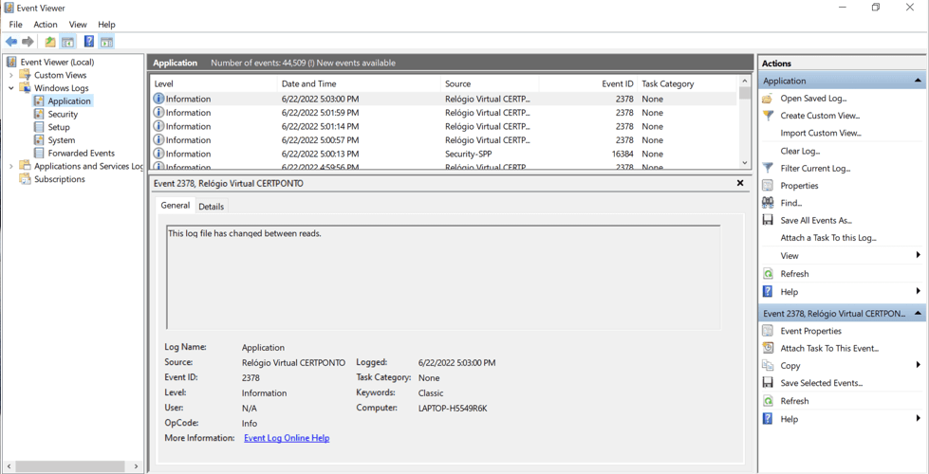929x474 pixels.
Task: Switch to the Details tab
Action: click(211, 207)
